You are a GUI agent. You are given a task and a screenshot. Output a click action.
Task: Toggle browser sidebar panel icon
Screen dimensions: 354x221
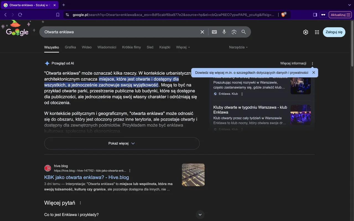315,15
